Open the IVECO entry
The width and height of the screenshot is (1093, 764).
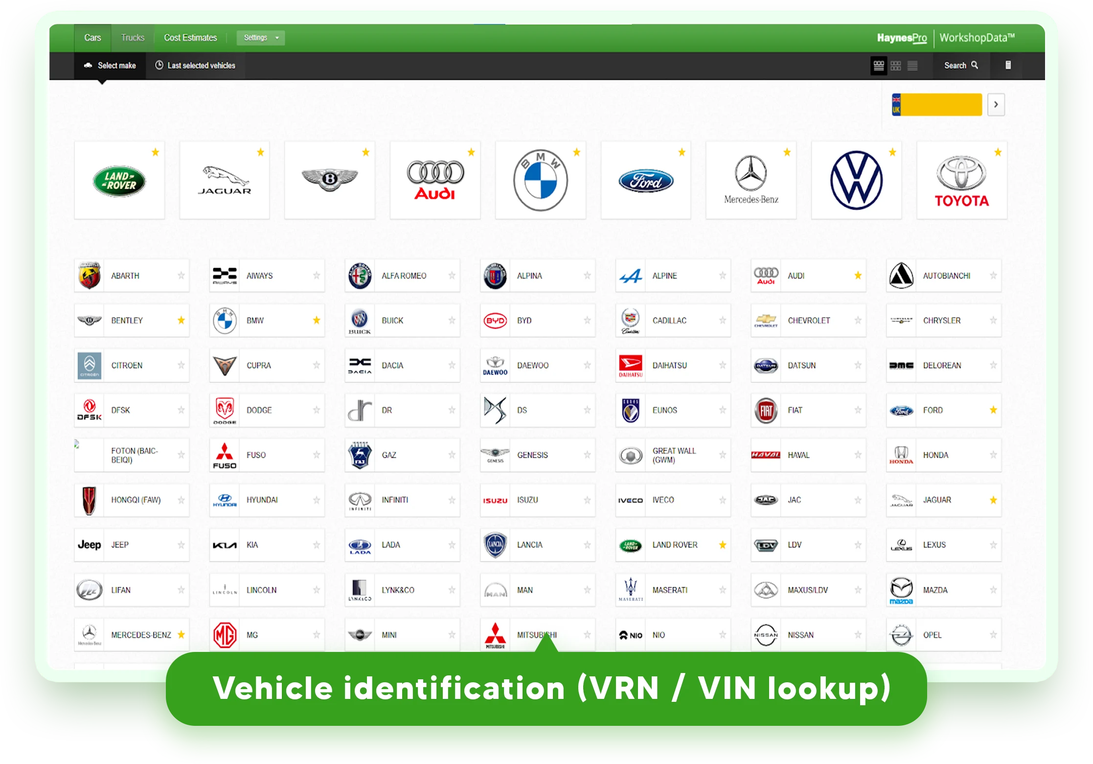pos(673,500)
